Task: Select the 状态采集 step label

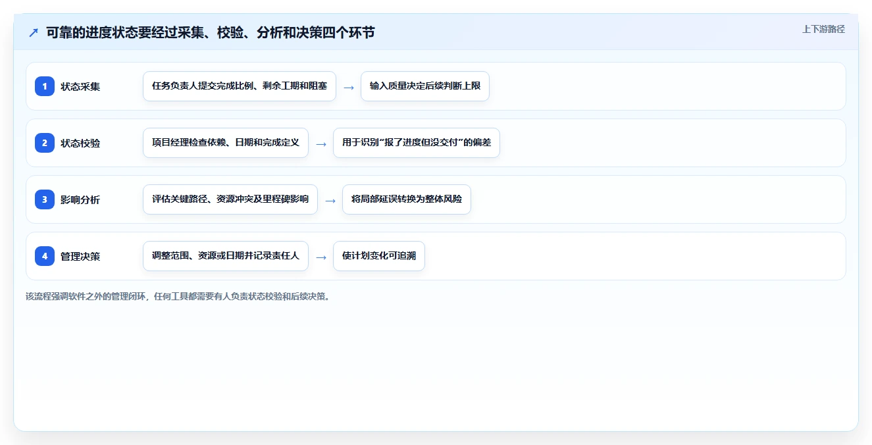Action: [80, 86]
